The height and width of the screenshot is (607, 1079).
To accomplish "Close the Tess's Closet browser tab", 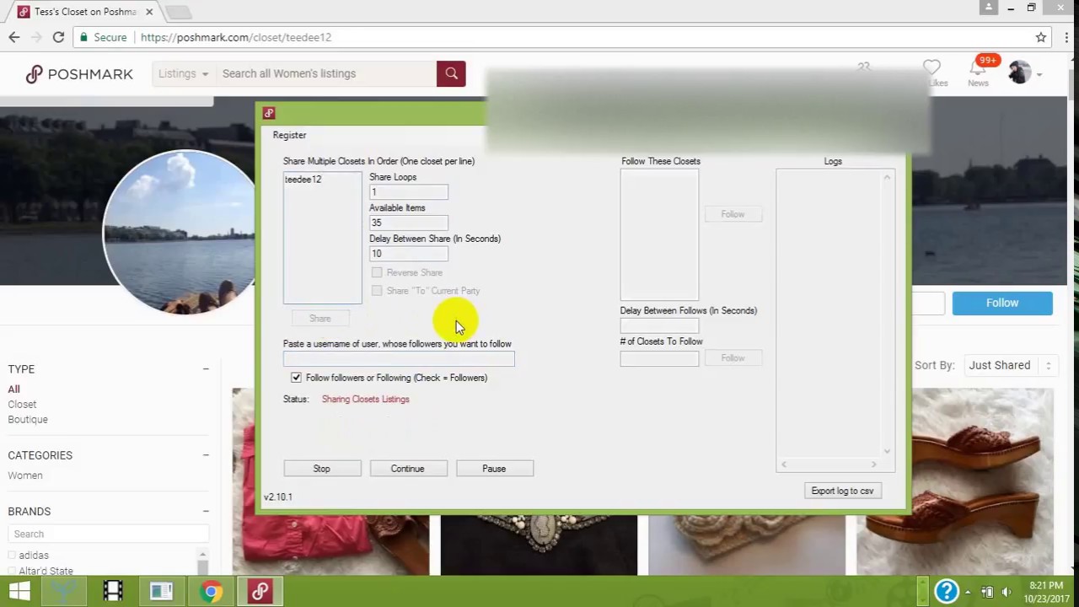I will [x=149, y=12].
